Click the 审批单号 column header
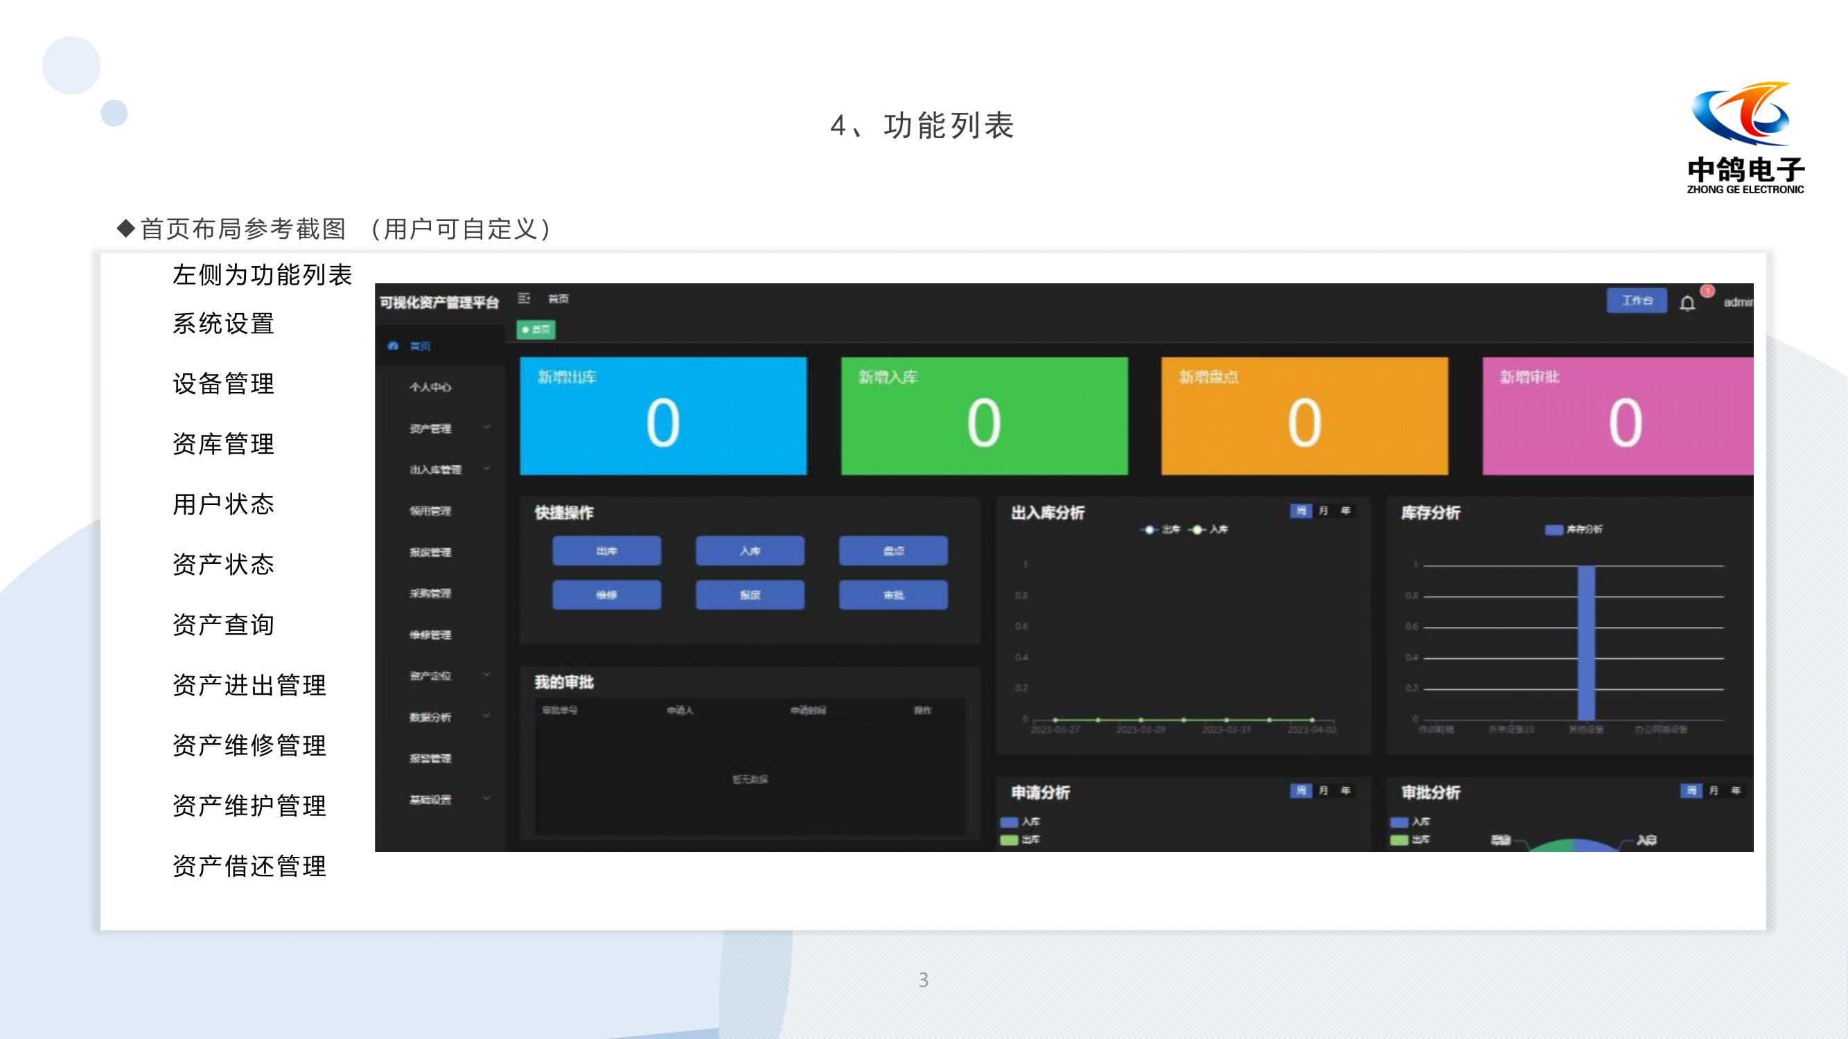Viewport: 1848px width, 1039px height. coord(560,711)
